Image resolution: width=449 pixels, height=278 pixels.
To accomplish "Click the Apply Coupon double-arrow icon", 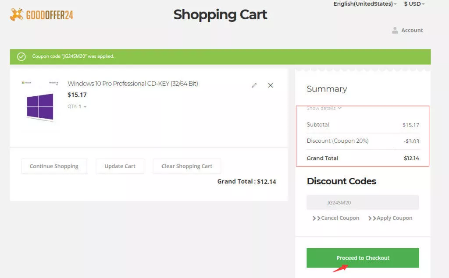I will [372, 218].
